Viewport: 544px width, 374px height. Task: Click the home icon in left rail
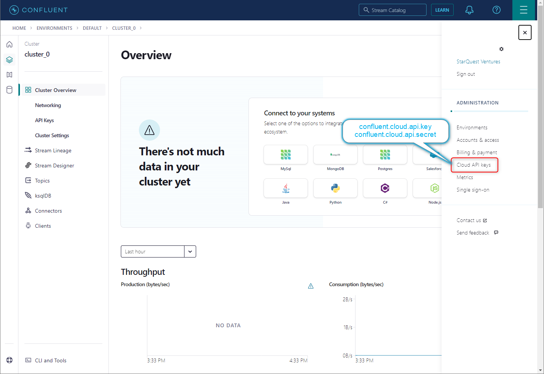[x=9, y=44]
